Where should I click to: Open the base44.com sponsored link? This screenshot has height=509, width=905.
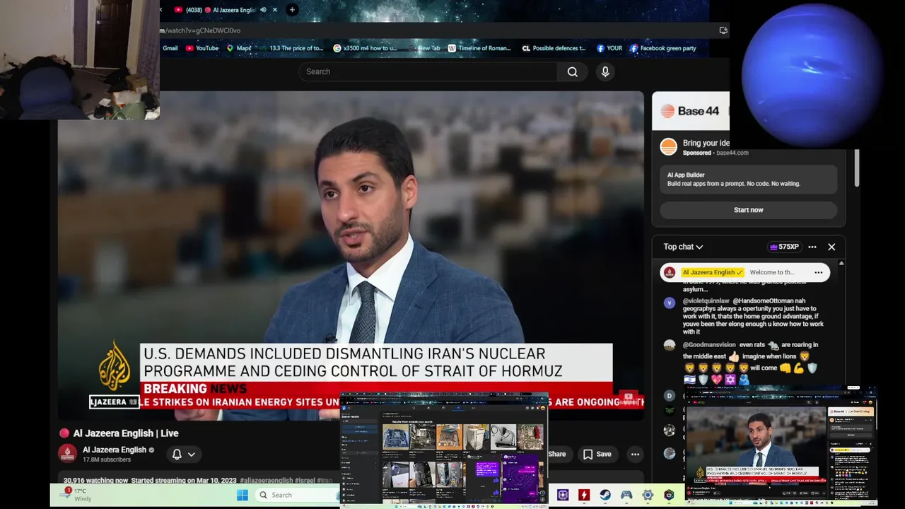731,153
